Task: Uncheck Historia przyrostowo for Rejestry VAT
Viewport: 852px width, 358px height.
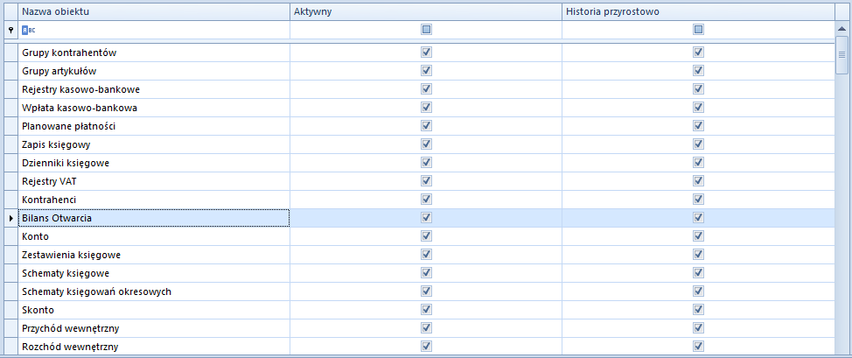Action: 698,180
